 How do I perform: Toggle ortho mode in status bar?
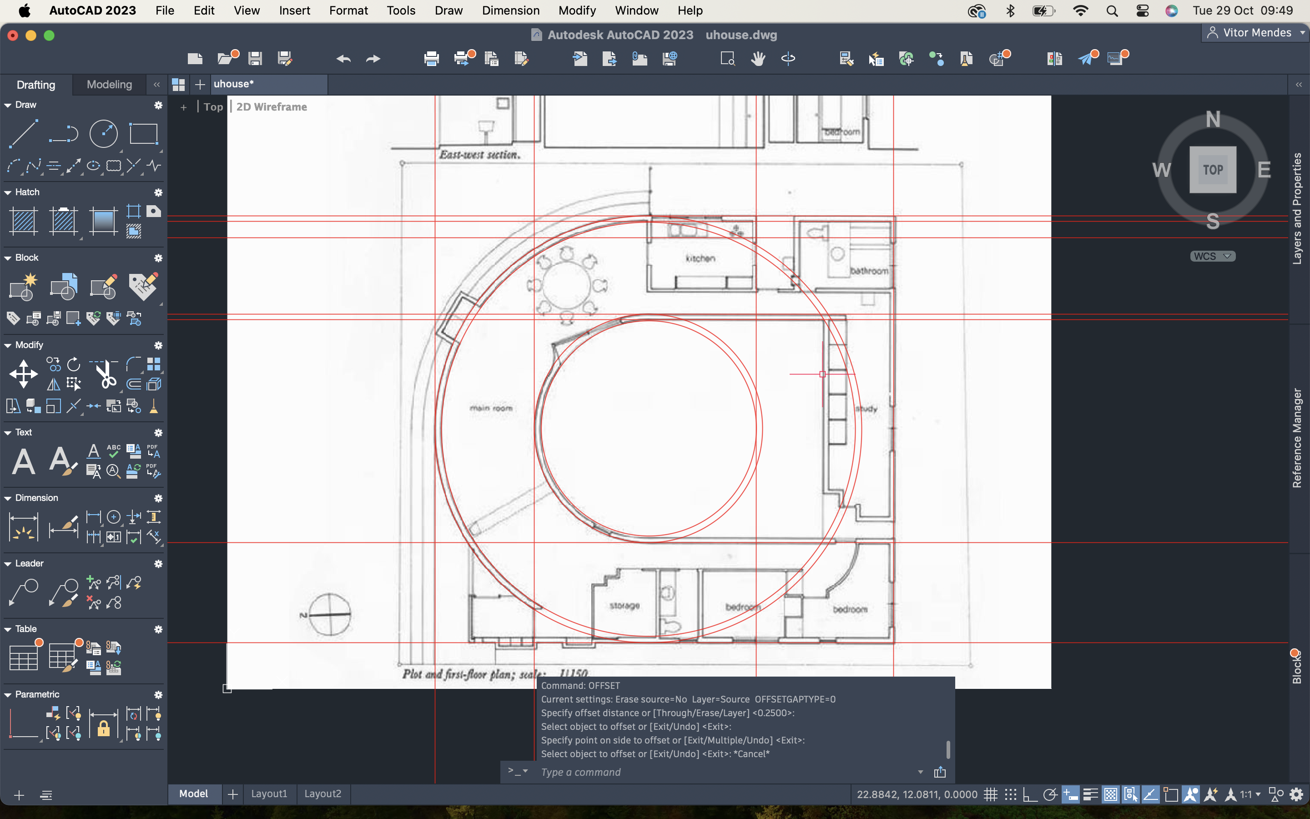tap(1030, 794)
